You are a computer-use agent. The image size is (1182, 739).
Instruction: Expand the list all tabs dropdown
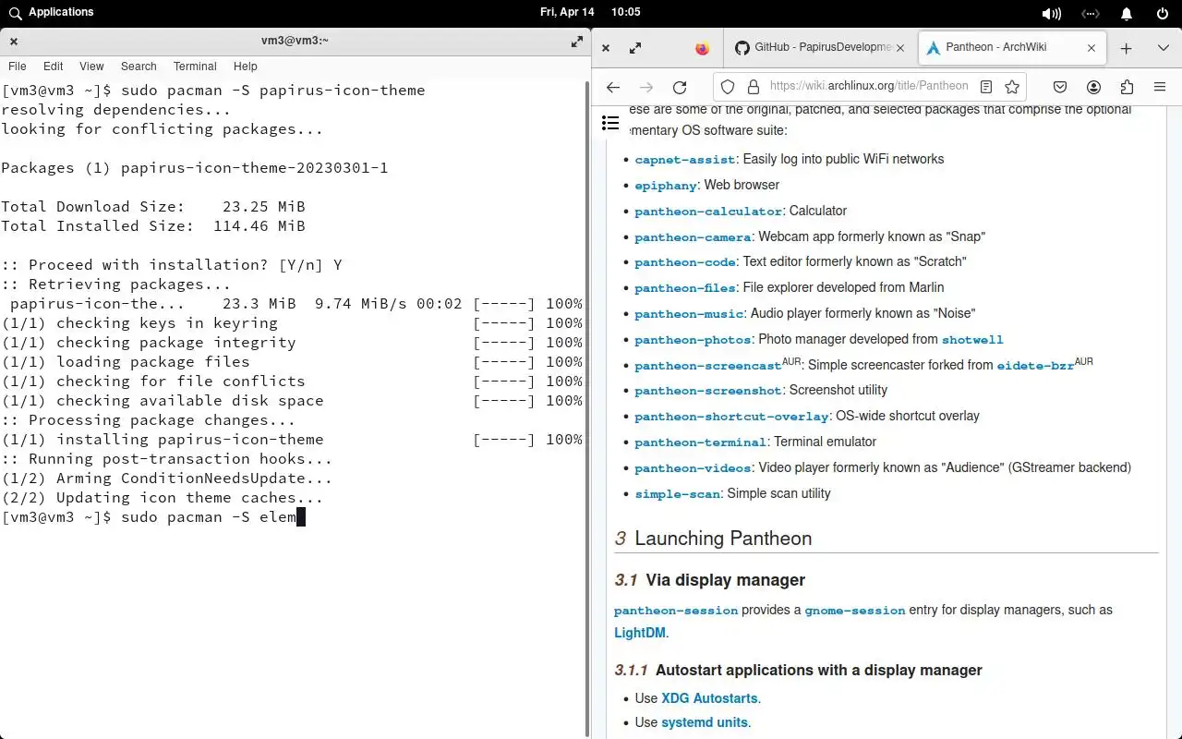tap(1164, 48)
